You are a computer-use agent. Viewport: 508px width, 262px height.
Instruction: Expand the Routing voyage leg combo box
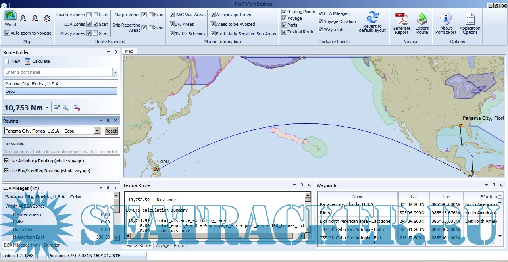point(97,131)
